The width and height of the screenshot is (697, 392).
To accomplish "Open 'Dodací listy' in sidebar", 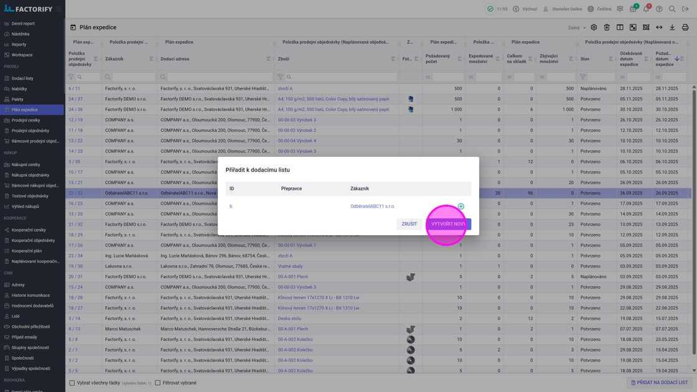I will click(22, 78).
